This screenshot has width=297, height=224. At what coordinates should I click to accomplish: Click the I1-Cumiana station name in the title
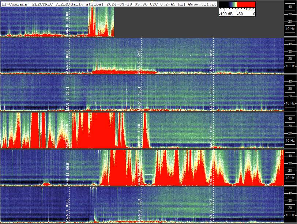[x=15, y=4]
